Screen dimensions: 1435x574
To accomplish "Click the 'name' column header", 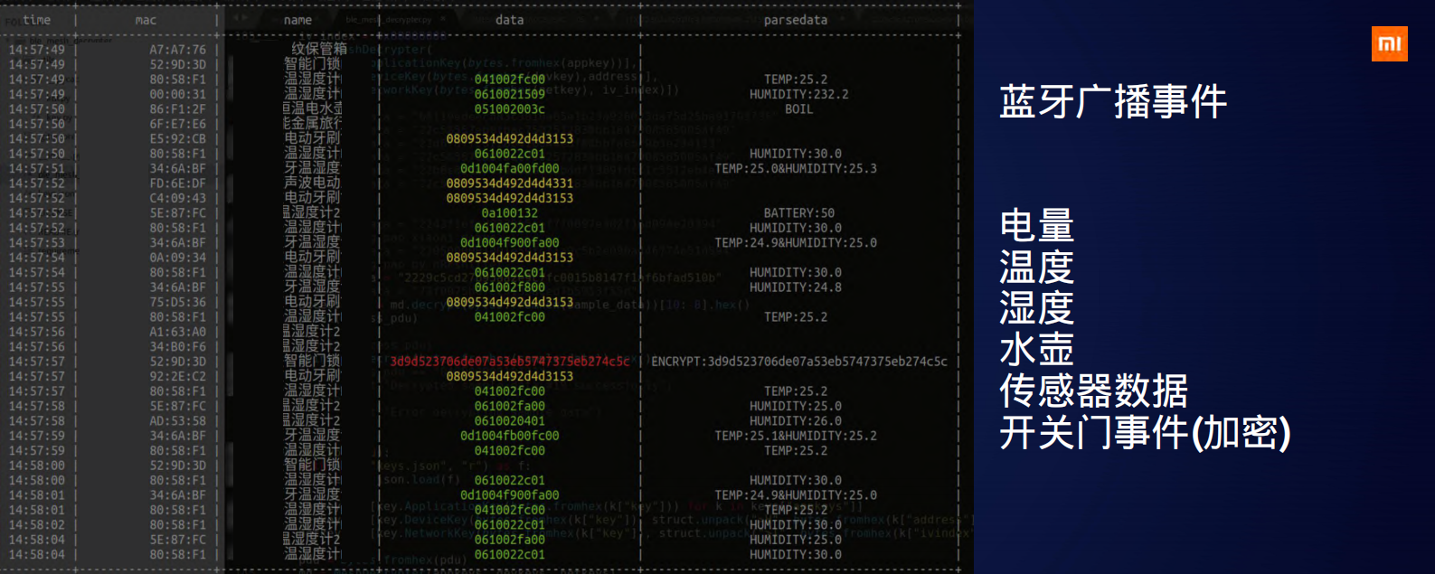I will pos(297,20).
